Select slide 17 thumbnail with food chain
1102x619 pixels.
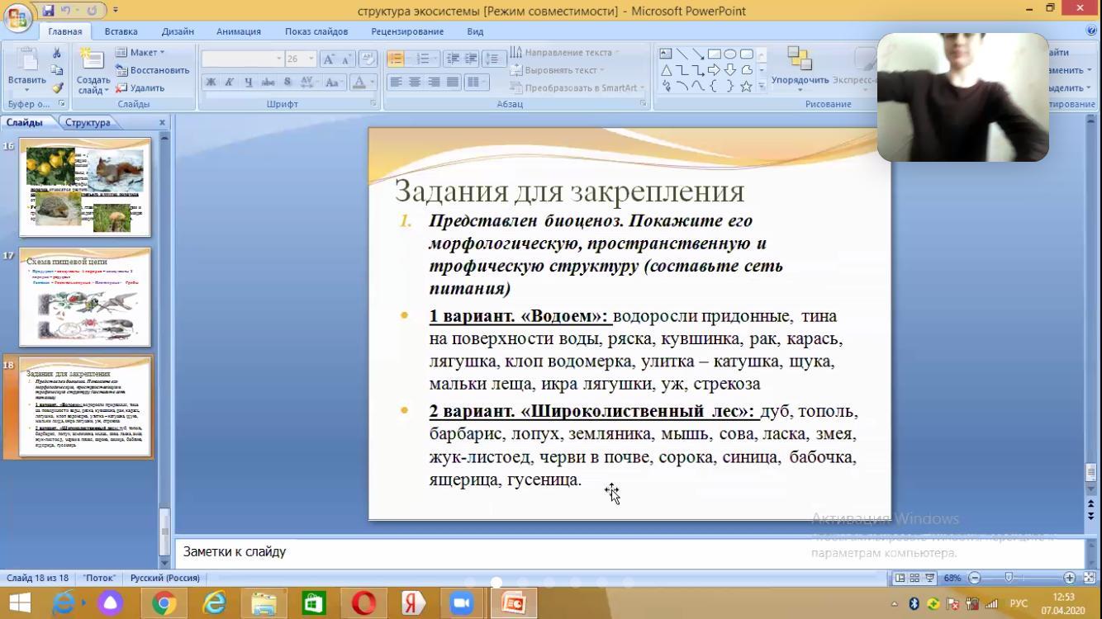[85, 298]
